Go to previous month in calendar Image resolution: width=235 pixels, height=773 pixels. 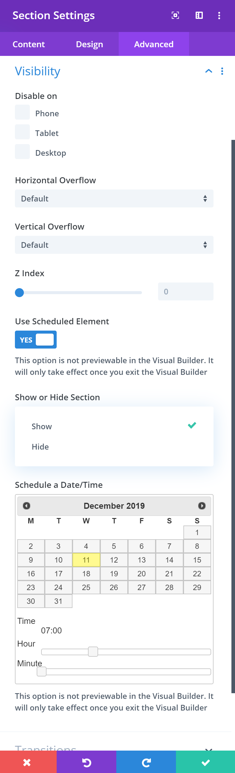pos(26,506)
